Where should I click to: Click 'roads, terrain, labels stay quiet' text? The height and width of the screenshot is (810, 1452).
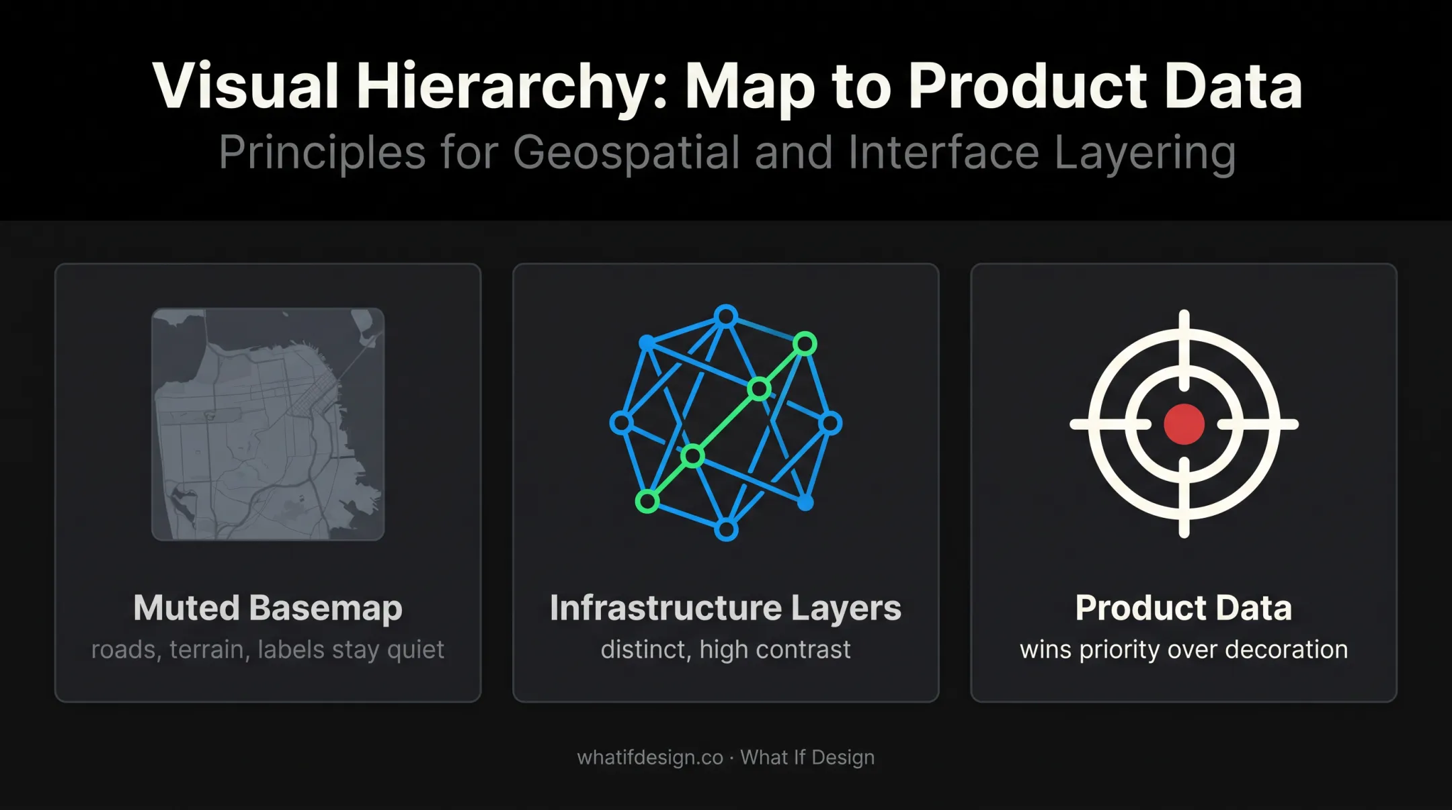tap(268, 649)
